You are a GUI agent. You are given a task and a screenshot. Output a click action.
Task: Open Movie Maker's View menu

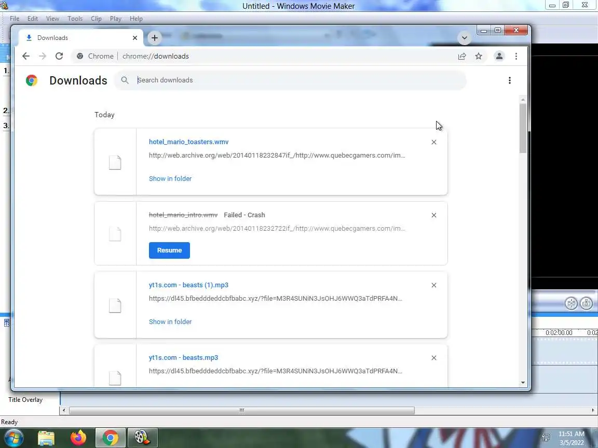(x=52, y=18)
